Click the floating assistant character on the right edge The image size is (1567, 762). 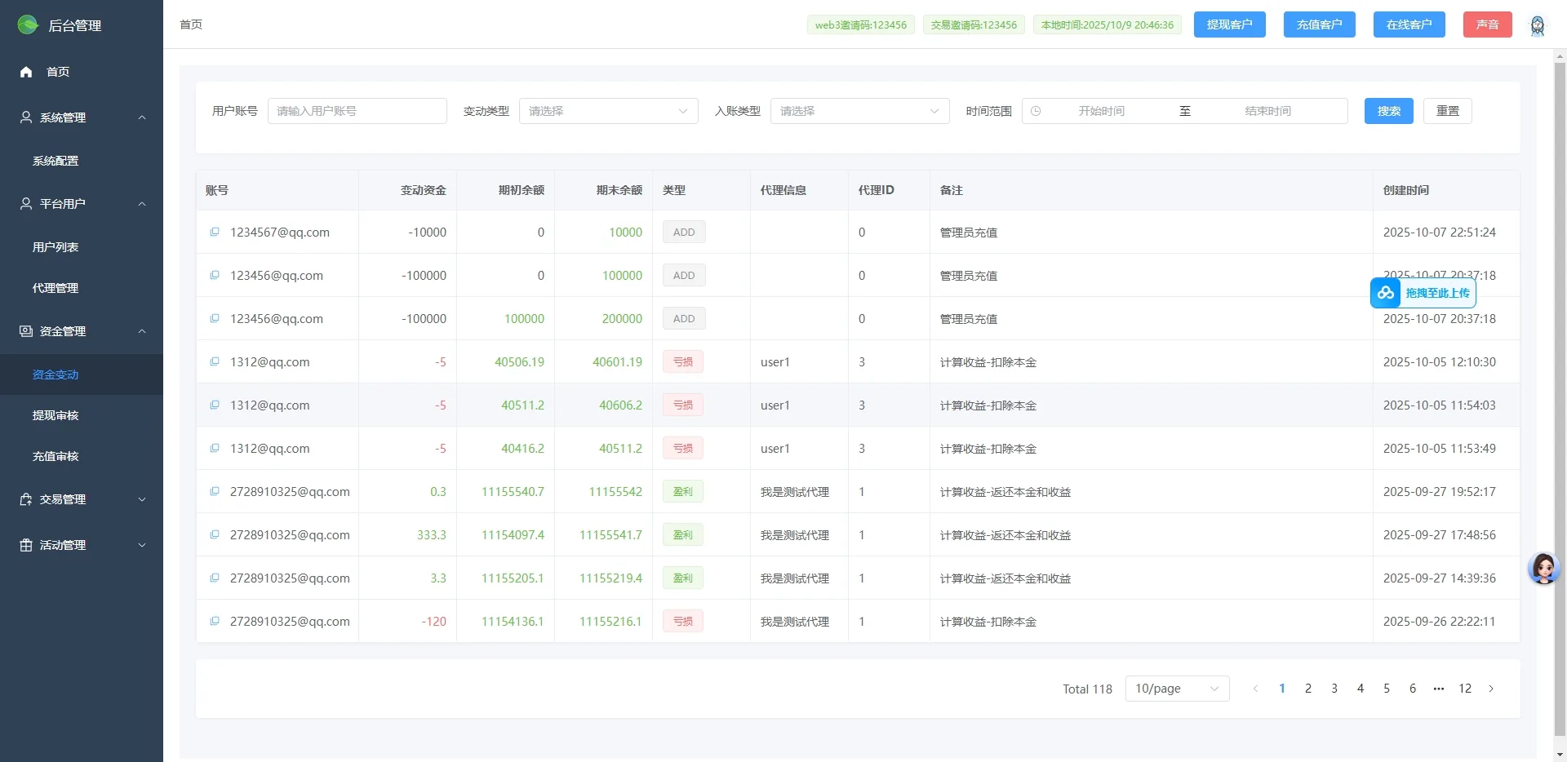tap(1543, 568)
